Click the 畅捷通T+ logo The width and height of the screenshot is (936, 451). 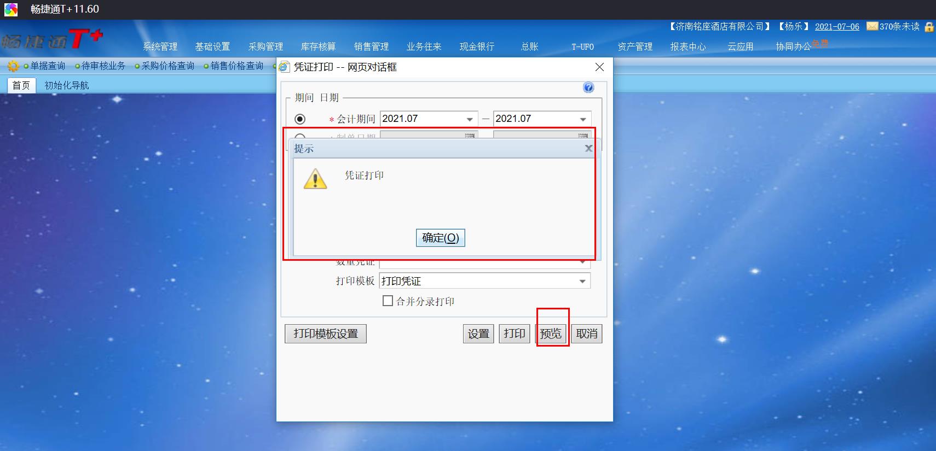point(52,39)
